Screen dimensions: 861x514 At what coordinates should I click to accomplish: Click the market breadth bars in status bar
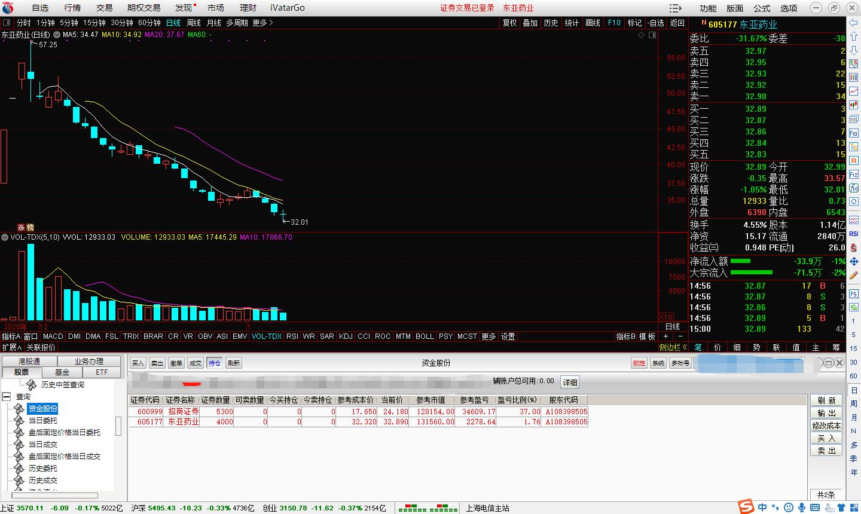[428, 508]
